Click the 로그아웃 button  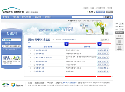tap(109, 12)
